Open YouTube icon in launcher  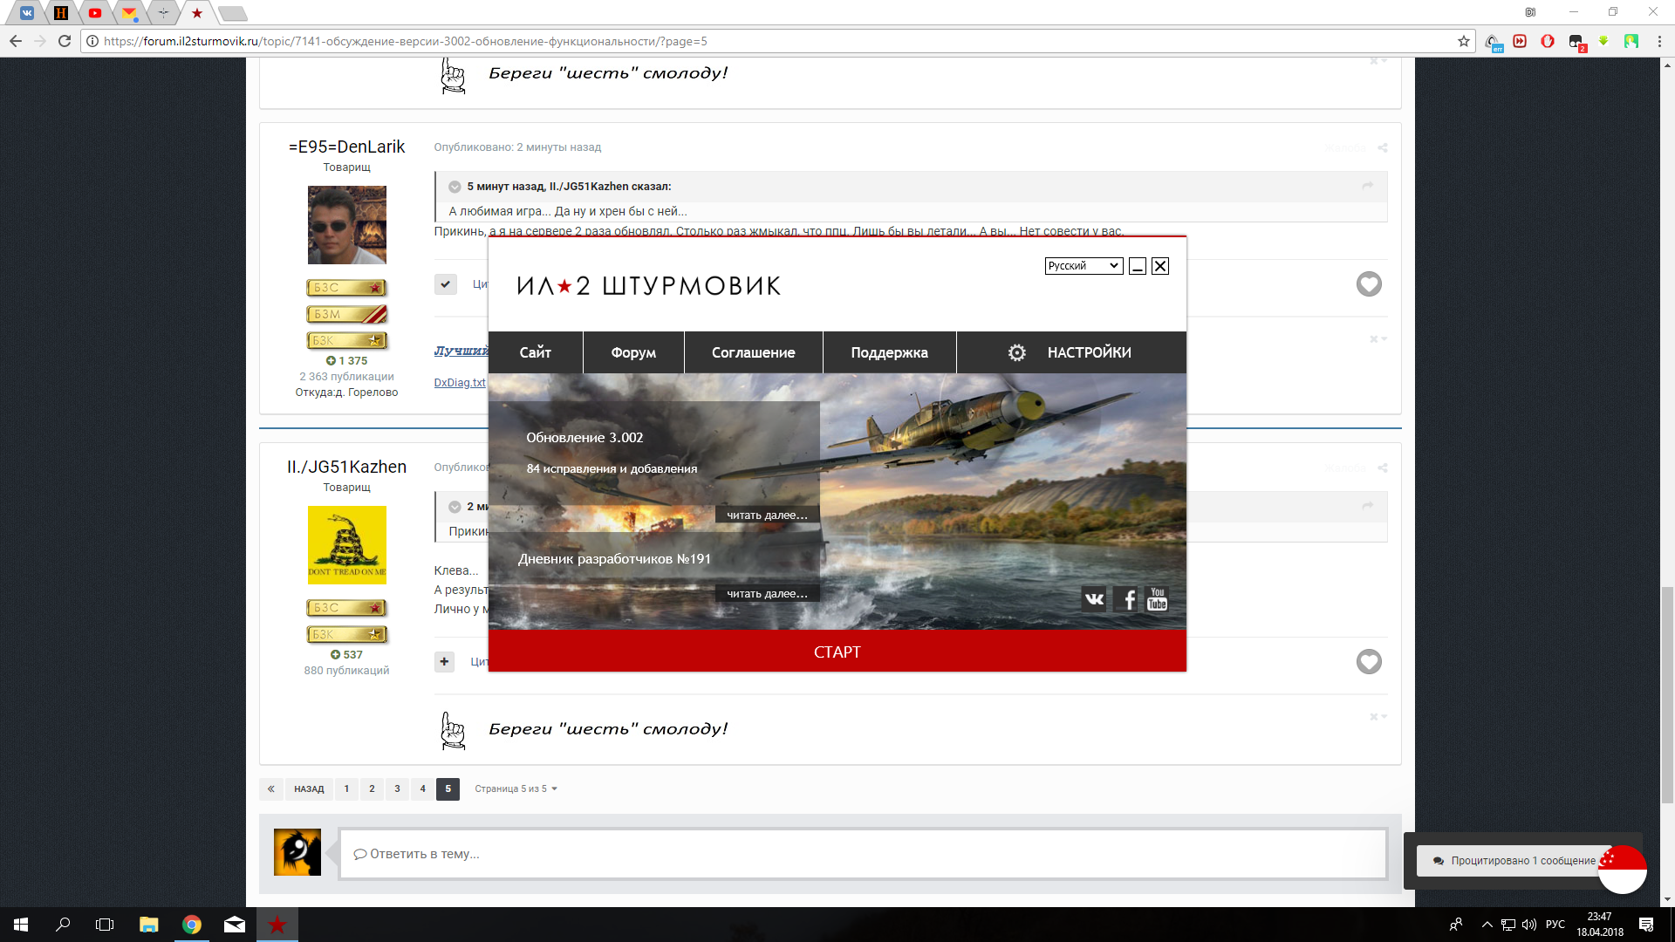[x=1157, y=599]
